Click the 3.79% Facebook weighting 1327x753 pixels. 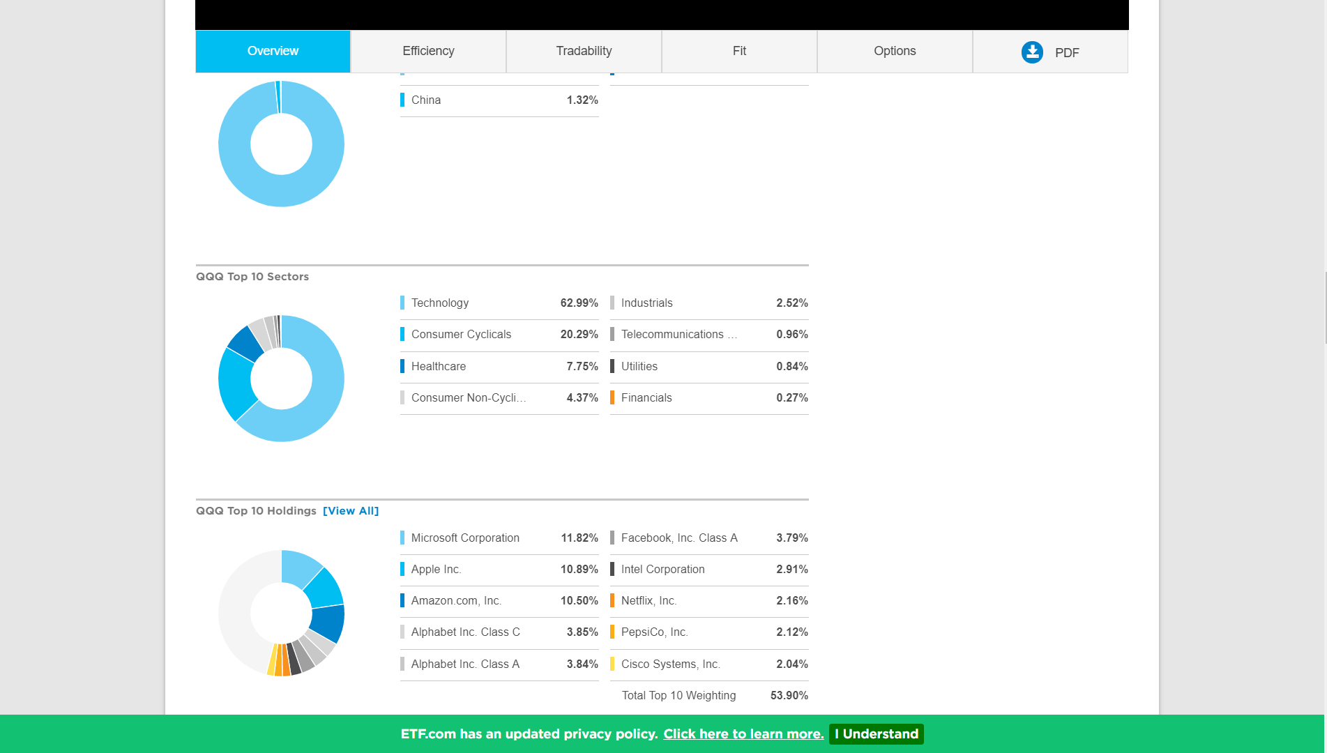[x=792, y=538]
